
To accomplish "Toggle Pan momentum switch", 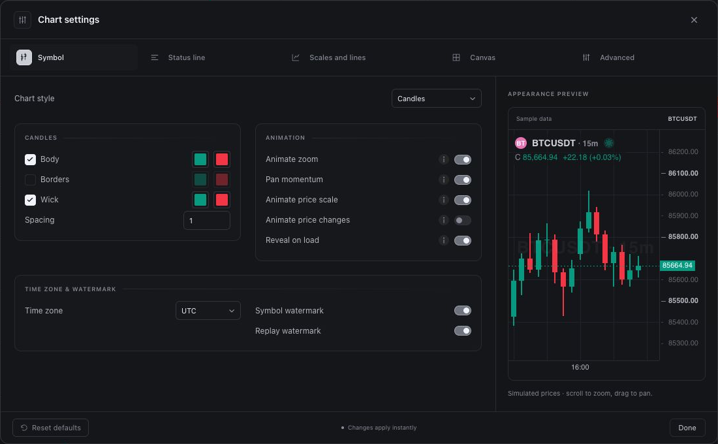I will coord(463,180).
